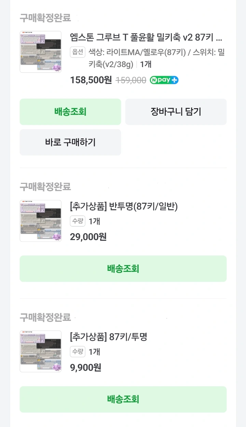Open the [추가상품] 87키/투명 title link

tap(108, 337)
